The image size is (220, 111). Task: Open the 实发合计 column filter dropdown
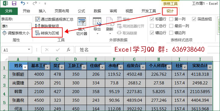point(210,67)
